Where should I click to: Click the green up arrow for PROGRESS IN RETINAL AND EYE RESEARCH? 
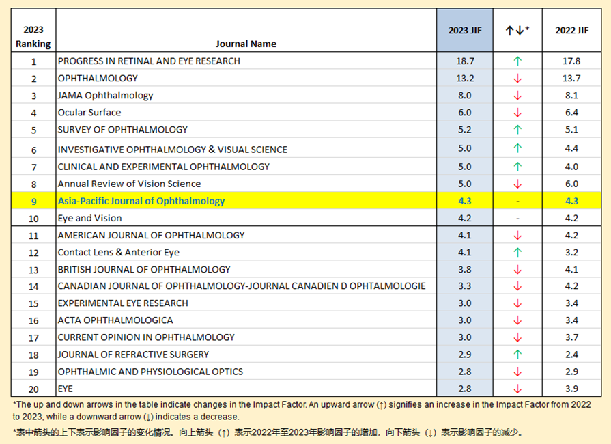tap(517, 61)
